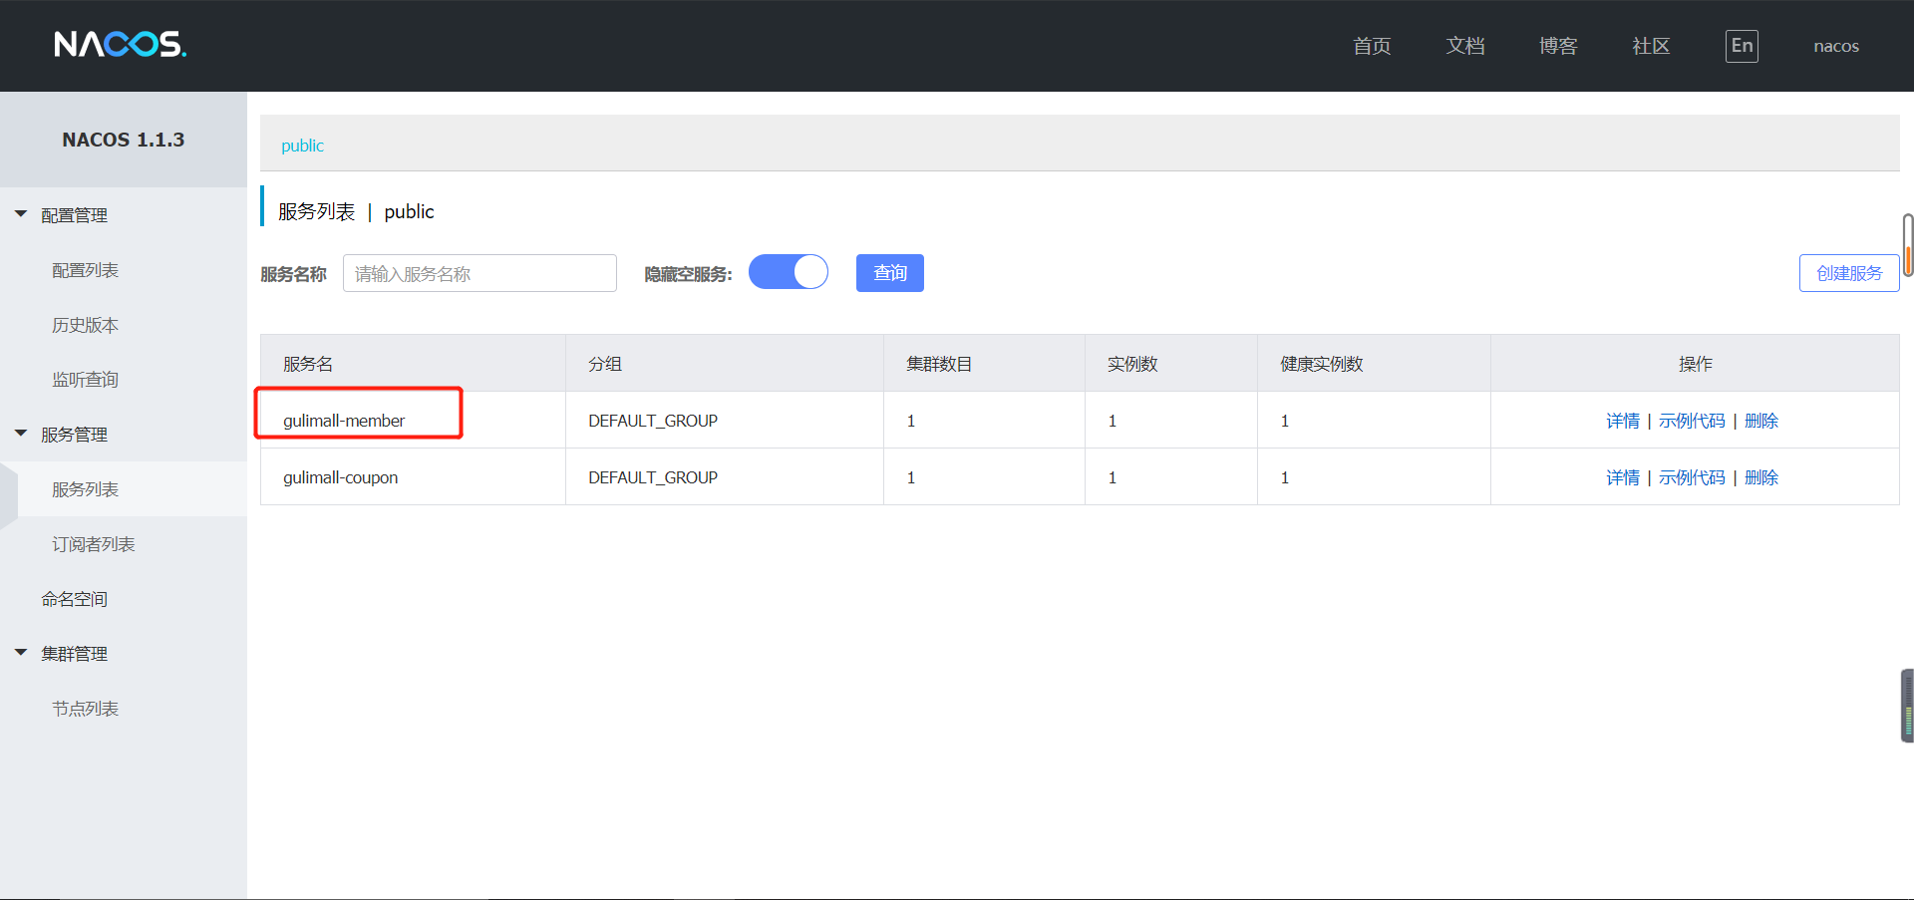Image resolution: width=1914 pixels, height=900 pixels.
Task: Click 删除 for gulimall-coupon
Action: [x=1761, y=477]
